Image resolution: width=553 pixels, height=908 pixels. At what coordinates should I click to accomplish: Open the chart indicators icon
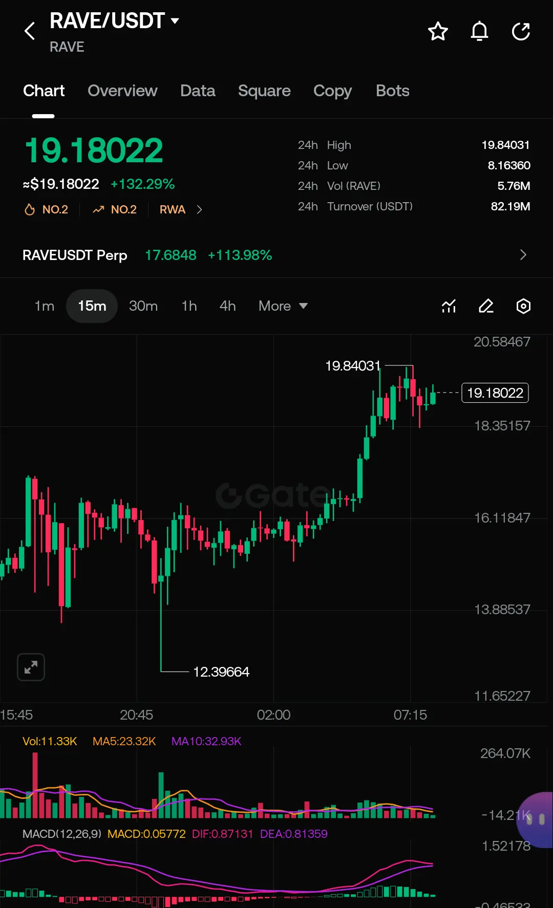pyautogui.click(x=449, y=306)
